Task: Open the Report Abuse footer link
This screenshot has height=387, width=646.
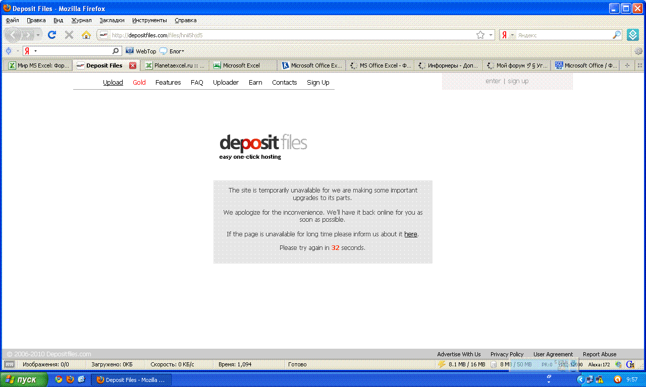Action: click(600, 354)
